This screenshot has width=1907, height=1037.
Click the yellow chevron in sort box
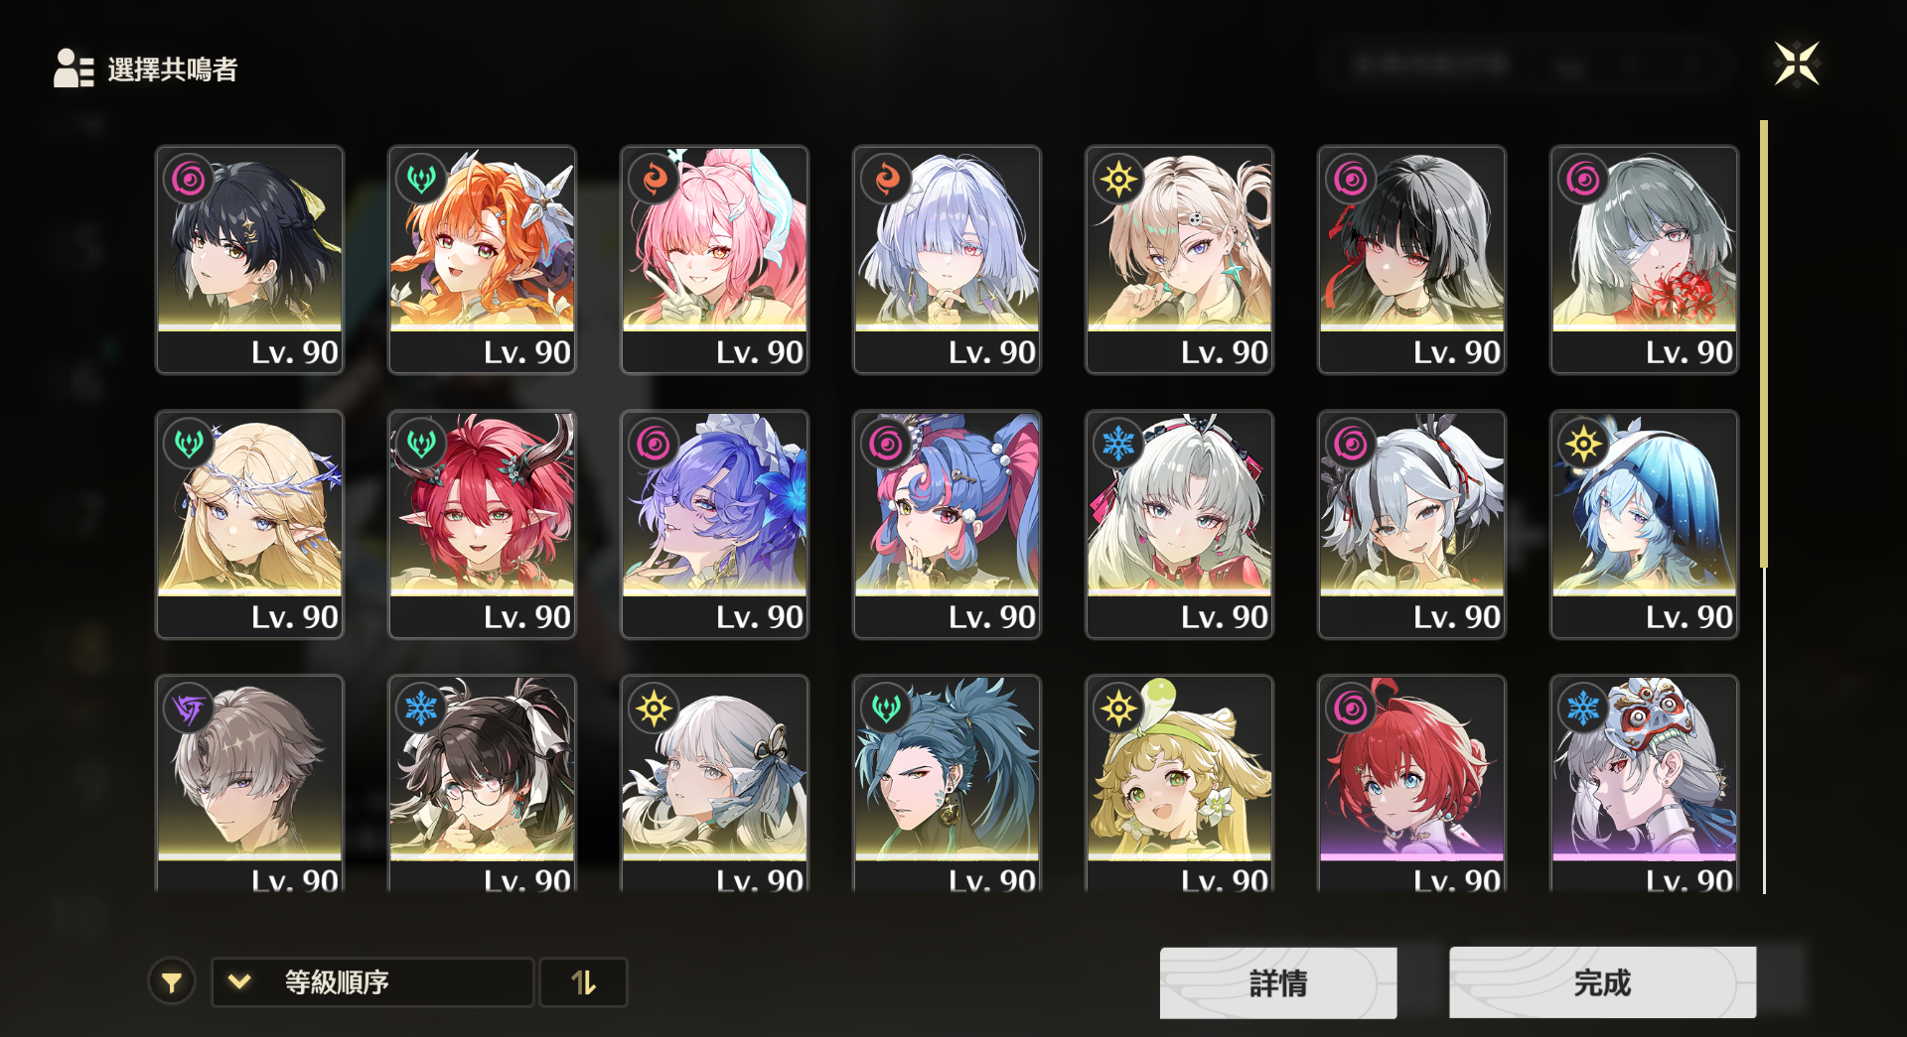point(239,981)
